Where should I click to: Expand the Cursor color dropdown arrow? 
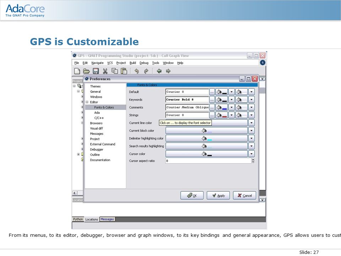click(251, 154)
